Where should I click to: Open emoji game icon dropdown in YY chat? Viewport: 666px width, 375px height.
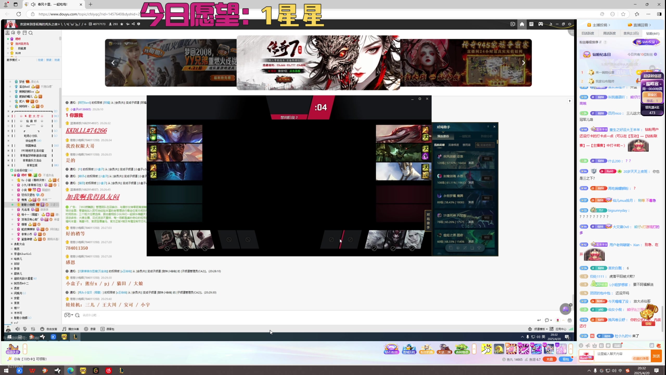(x=69, y=315)
